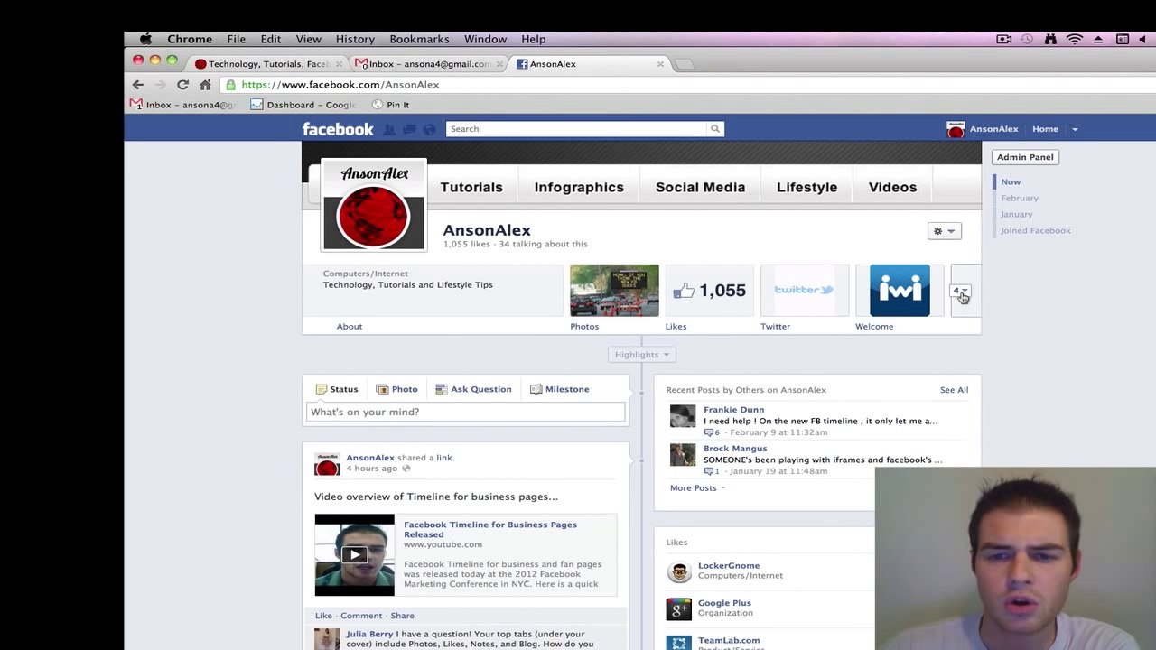
Task: Select the Photo composer tab
Action: [x=397, y=389]
